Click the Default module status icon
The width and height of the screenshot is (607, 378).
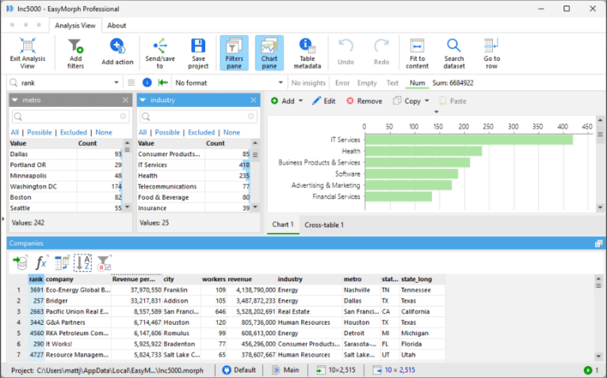pos(227,370)
